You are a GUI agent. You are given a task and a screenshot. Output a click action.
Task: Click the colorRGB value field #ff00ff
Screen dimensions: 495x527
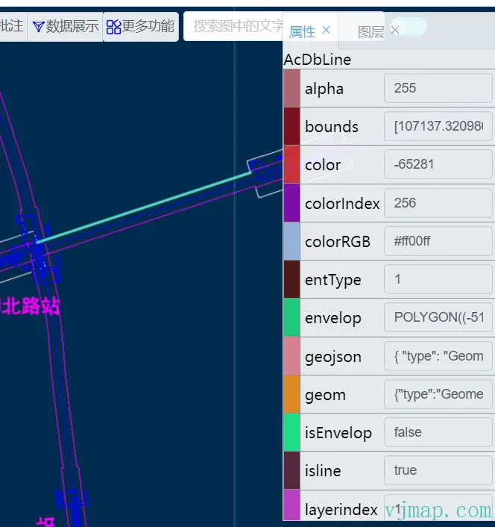tap(438, 241)
